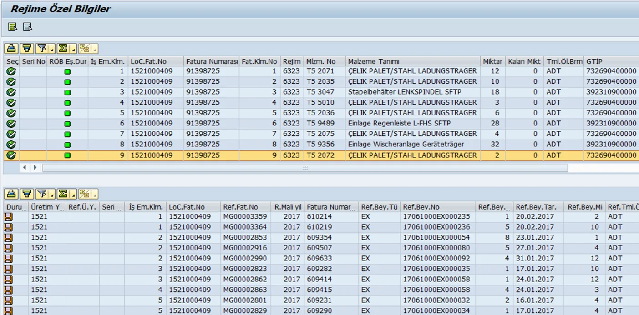Click the disk icon in the MG00002990 row

pyautogui.click(x=9, y=259)
